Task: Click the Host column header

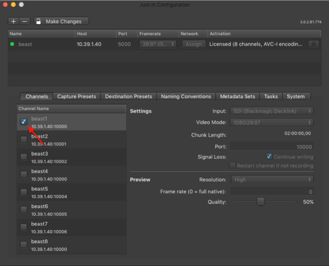Action: coord(96,34)
